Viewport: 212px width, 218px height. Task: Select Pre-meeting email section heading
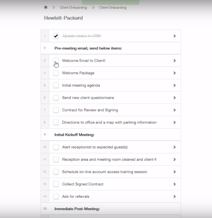tap(88, 48)
